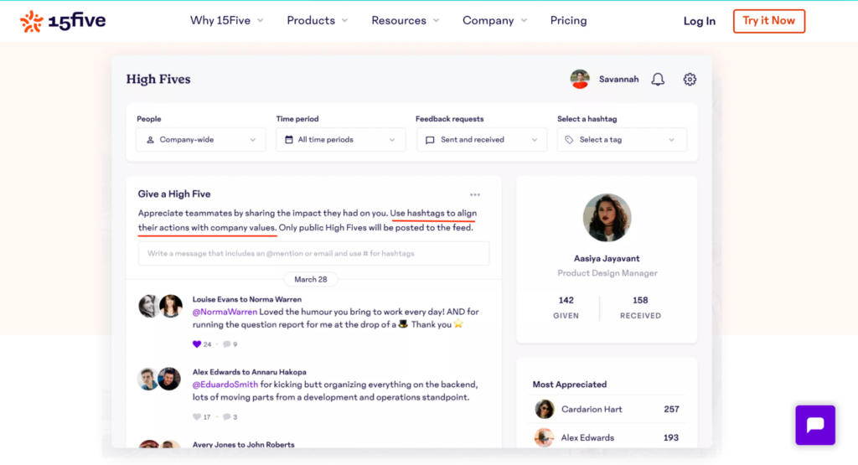This screenshot has width=858, height=465.
Task: Click 'Alex Edwards to Annaru Hakopa' title
Action: click(x=249, y=372)
